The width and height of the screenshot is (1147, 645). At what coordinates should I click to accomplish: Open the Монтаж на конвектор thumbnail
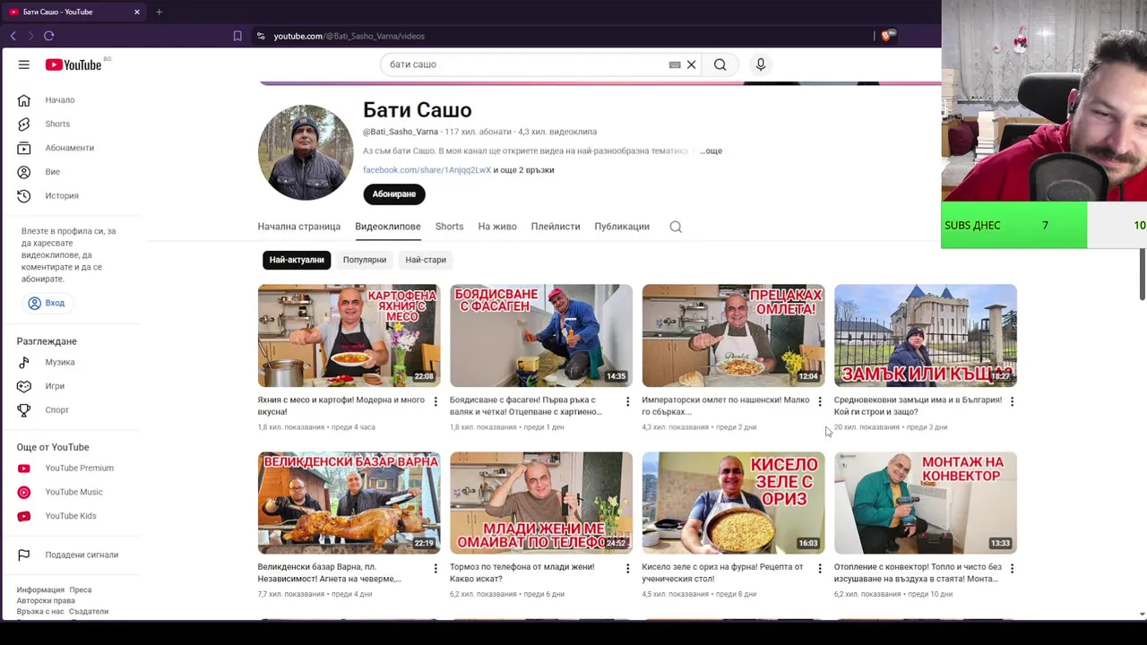(925, 503)
